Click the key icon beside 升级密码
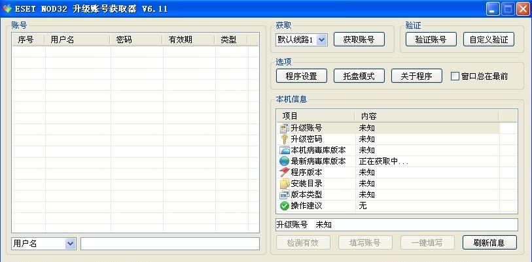The image size is (532, 262). click(x=284, y=139)
